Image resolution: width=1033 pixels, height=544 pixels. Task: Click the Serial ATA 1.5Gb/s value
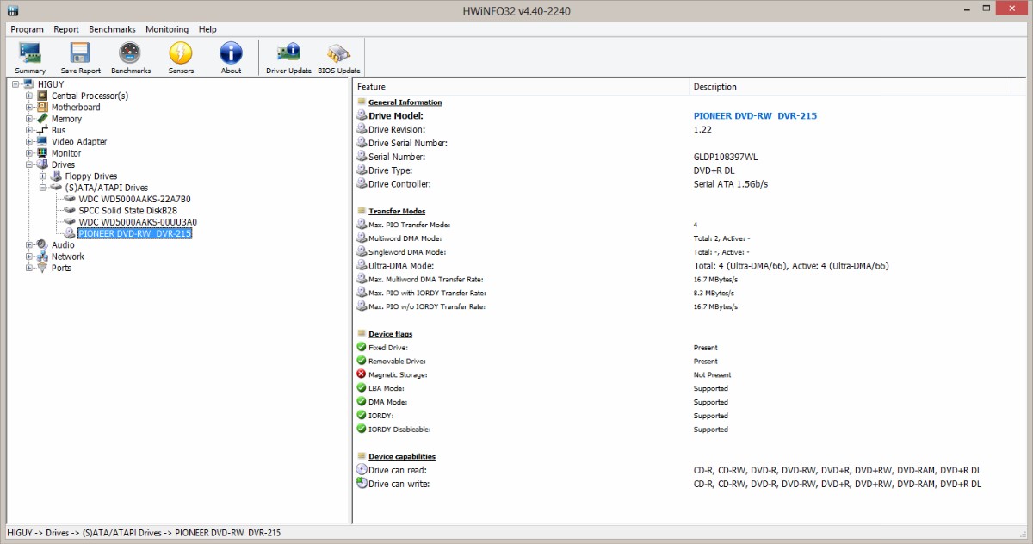coord(731,184)
